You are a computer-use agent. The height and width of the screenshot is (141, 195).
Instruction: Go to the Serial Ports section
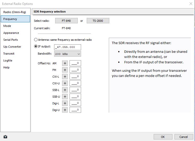[x=11, y=40]
